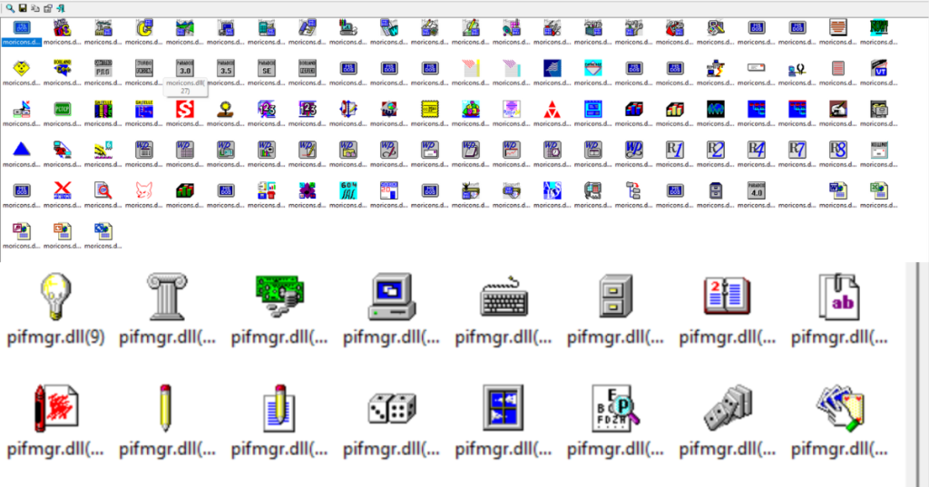Select the falling dominoes icon
Viewport: 929px width, 487px height.
pyautogui.click(x=728, y=408)
